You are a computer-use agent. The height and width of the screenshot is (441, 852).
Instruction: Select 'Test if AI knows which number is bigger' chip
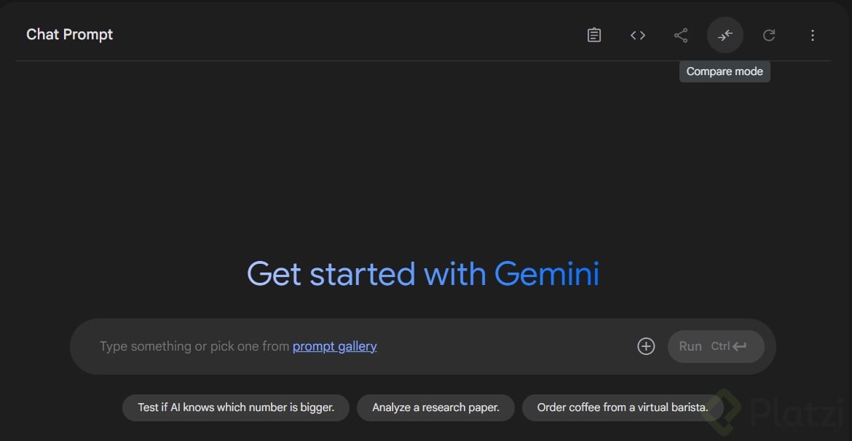pyautogui.click(x=236, y=407)
